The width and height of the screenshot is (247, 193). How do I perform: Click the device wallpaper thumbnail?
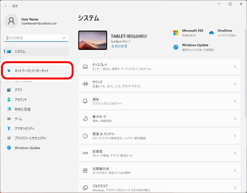[92, 40]
